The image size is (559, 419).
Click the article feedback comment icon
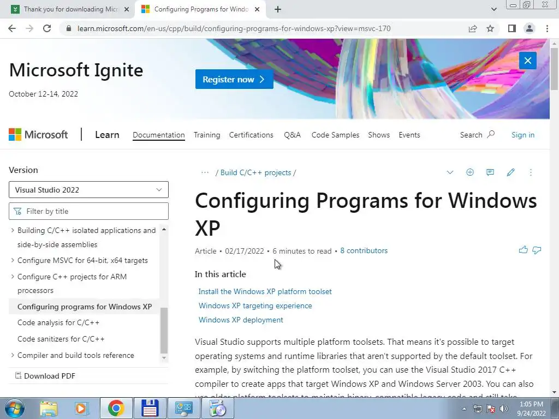tap(490, 172)
